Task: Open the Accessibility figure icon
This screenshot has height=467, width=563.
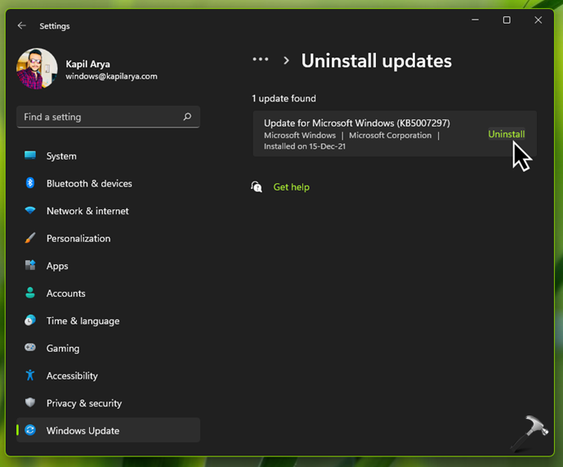Action: 30,375
